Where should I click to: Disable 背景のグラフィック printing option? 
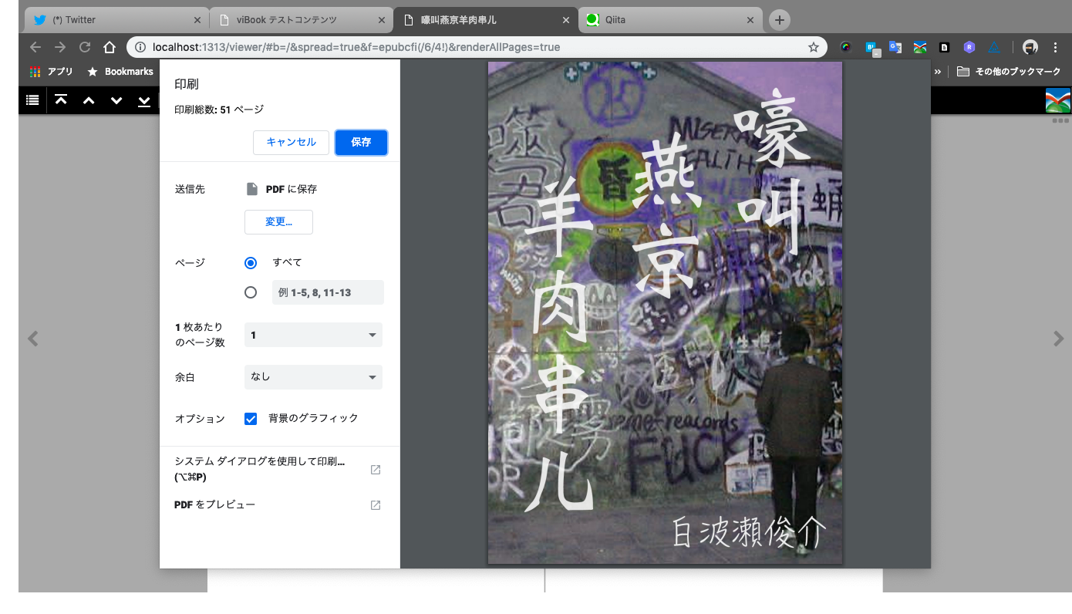click(250, 418)
